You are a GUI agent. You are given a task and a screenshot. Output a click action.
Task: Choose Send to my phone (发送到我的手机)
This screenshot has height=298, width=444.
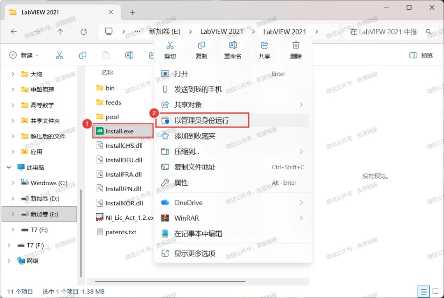[x=232, y=89]
